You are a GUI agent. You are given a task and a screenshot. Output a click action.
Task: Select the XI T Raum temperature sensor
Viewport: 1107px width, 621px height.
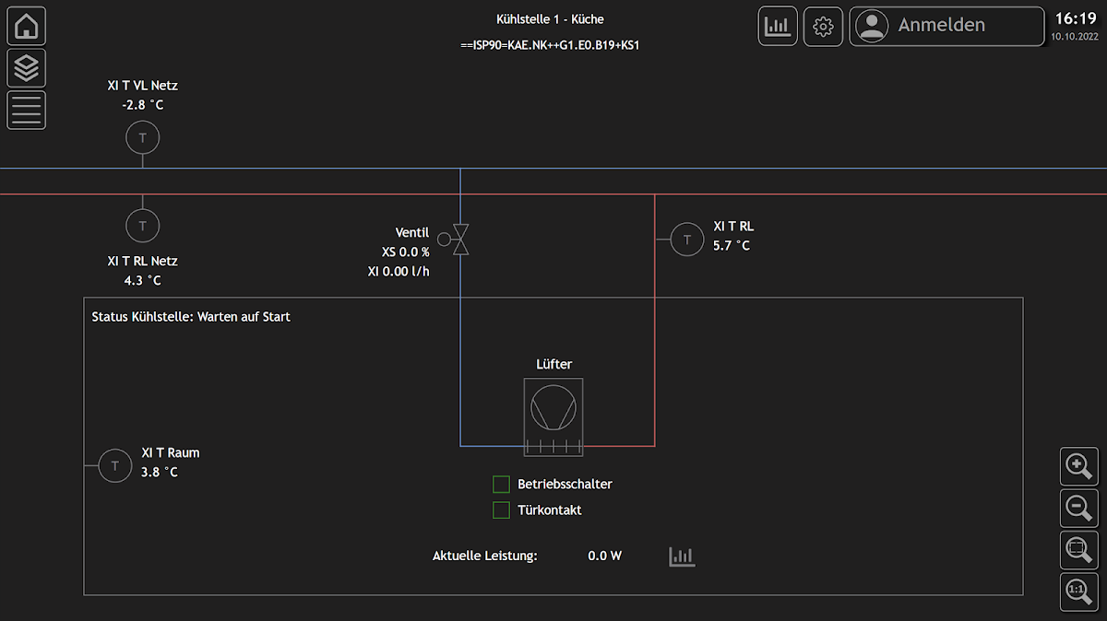(115, 466)
